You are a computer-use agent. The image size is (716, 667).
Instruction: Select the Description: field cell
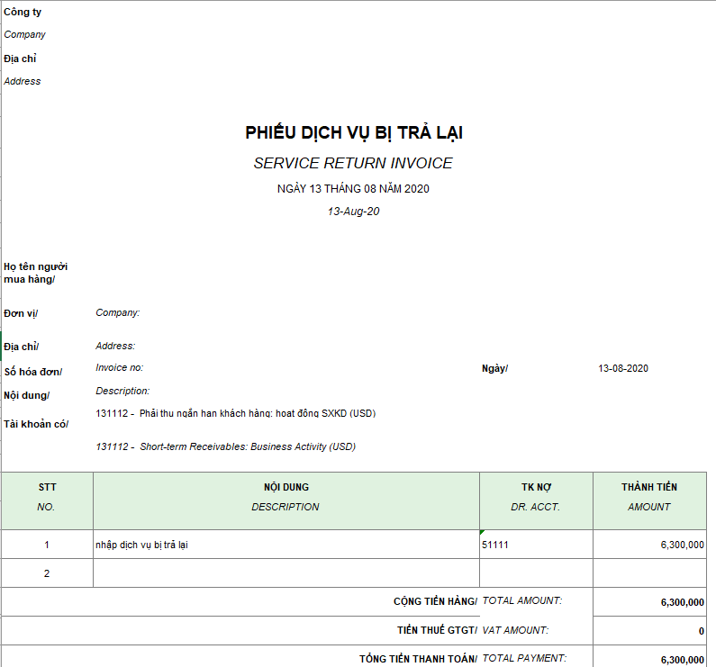point(123,391)
